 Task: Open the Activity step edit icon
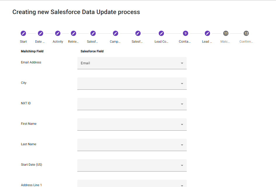(58, 33)
